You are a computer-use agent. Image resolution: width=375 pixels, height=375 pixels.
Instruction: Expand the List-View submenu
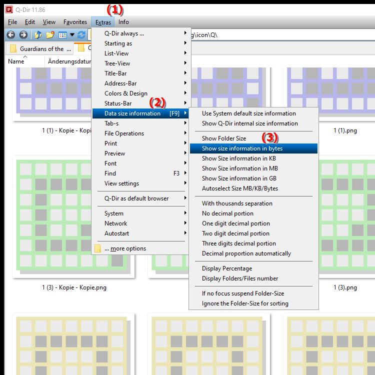pyautogui.click(x=141, y=53)
